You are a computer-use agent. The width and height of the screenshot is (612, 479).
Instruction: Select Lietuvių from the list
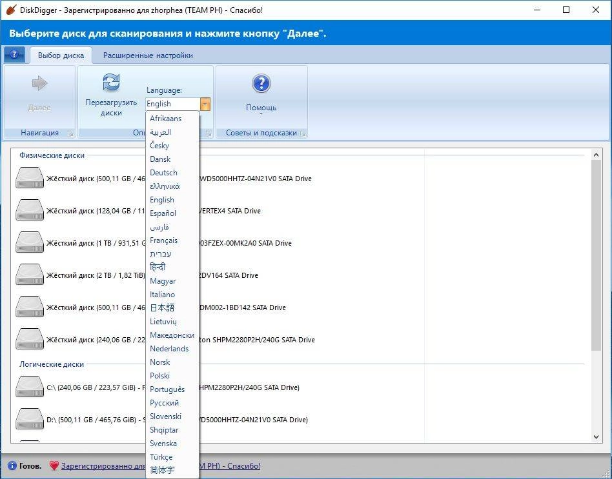click(x=172, y=322)
